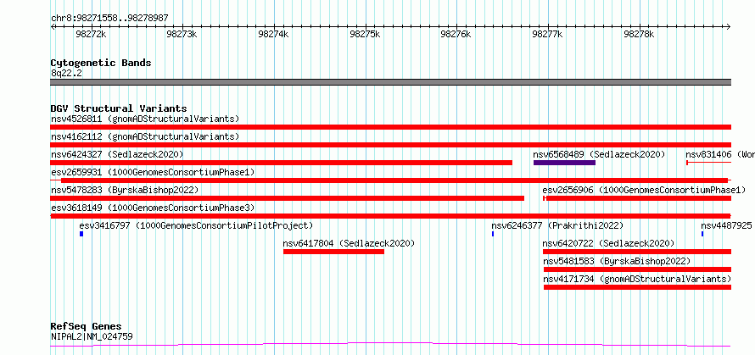Click the Cytogenetic Bands track heading
Image resolution: width=755 pixels, height=355 pixels.
point(101,63)
